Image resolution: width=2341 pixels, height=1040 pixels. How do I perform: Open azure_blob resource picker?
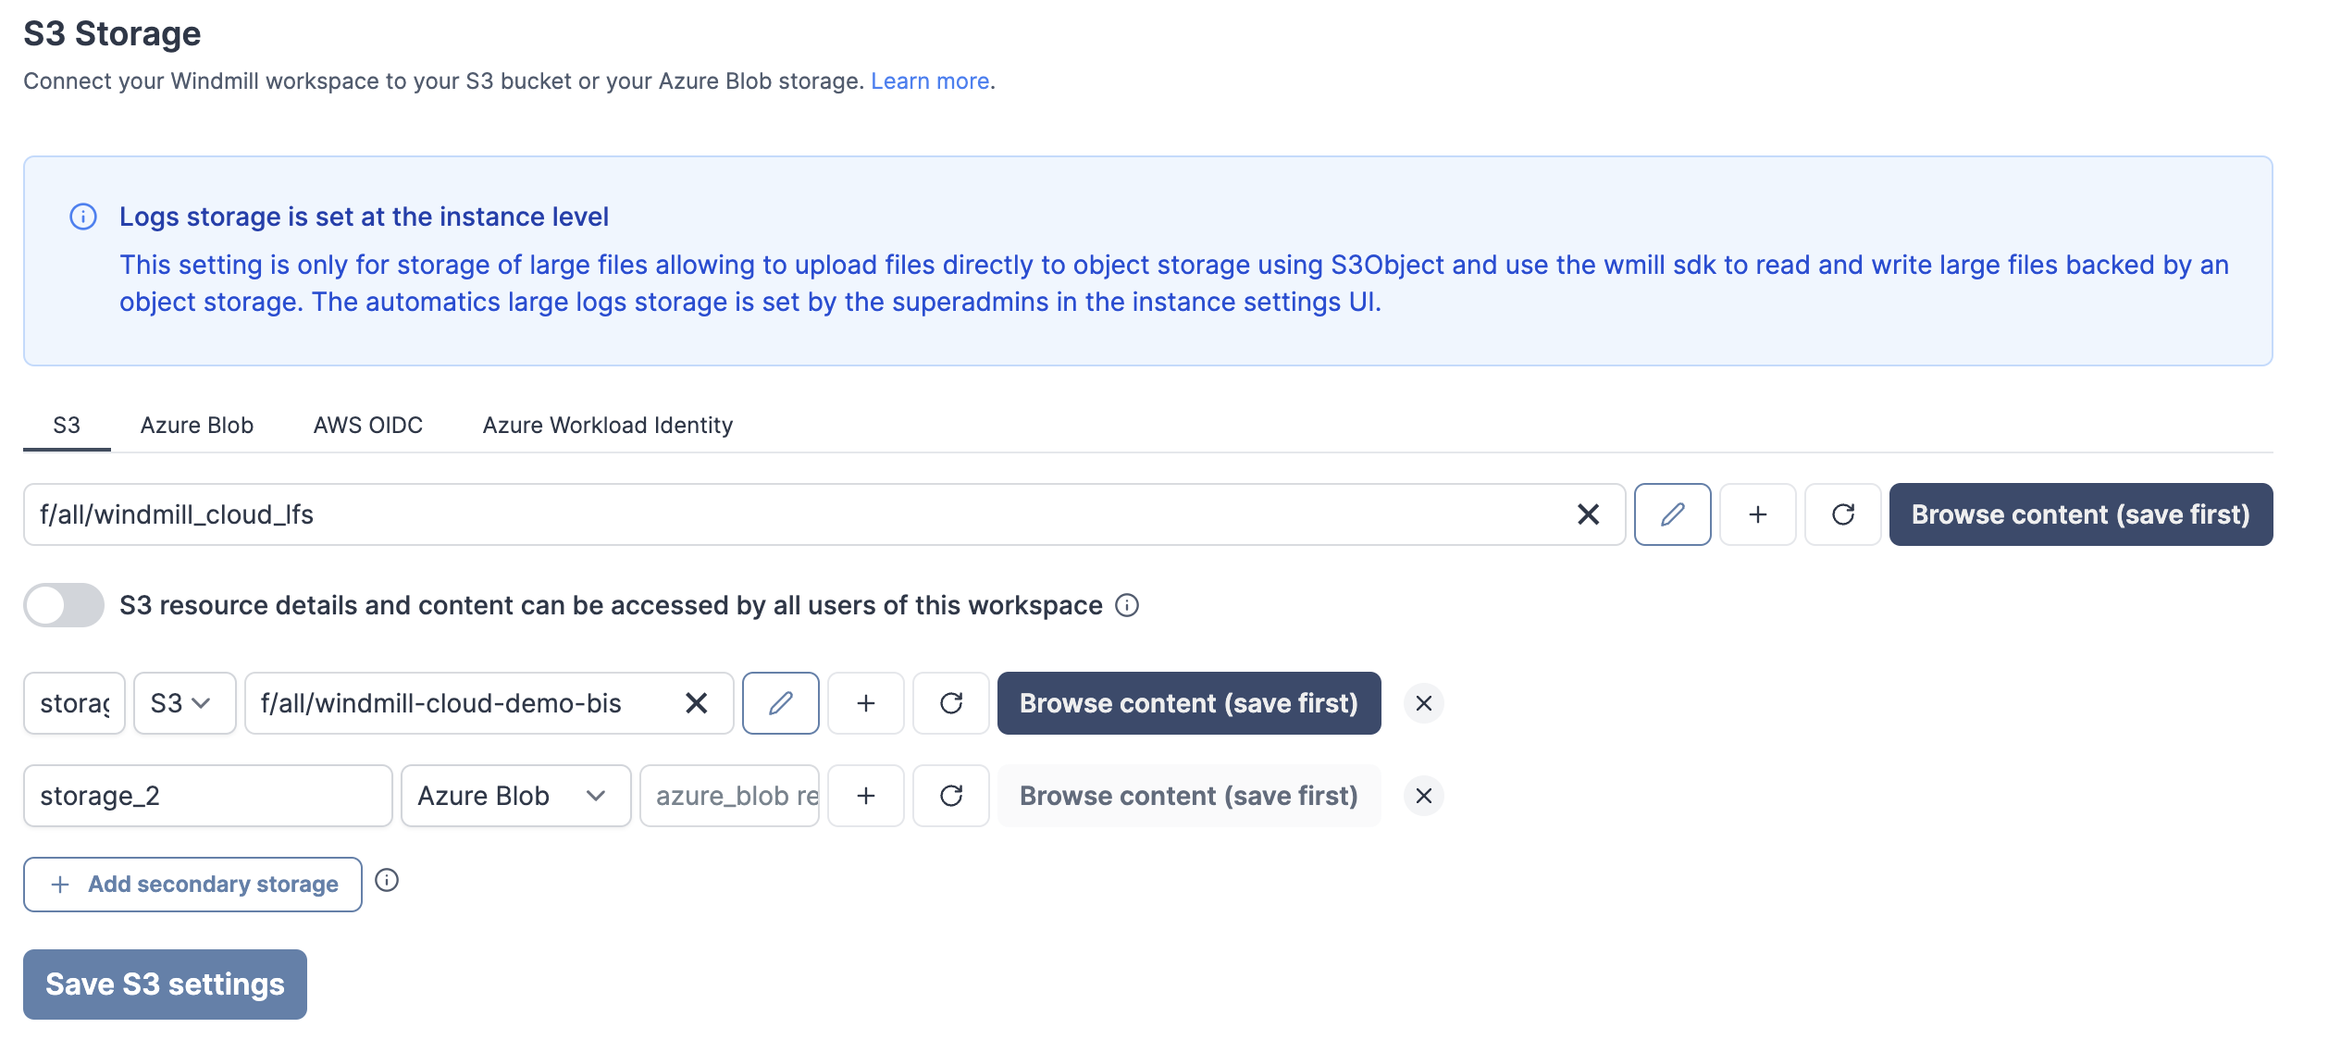pos(729,796)
